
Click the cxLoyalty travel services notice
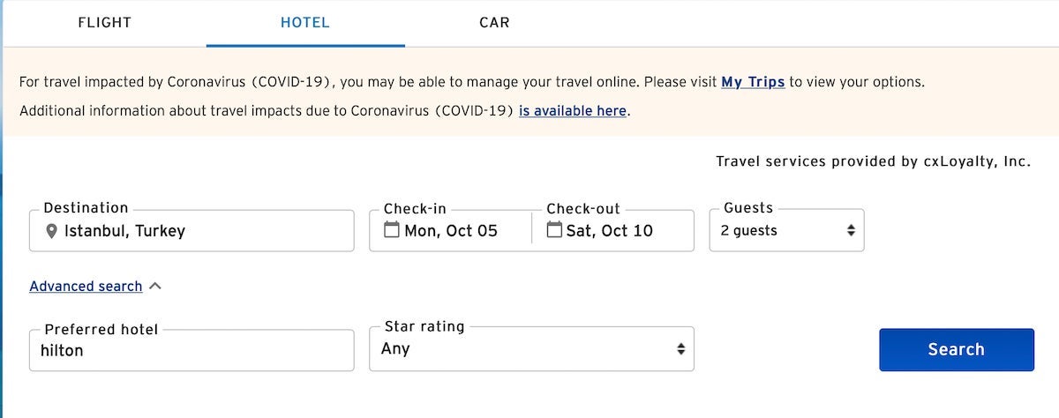tap(873, 161)
